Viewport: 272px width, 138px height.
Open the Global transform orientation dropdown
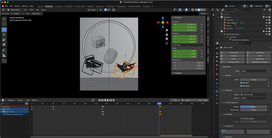tap(93, 10)
